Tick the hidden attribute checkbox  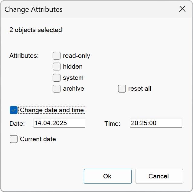pos(57,67)
